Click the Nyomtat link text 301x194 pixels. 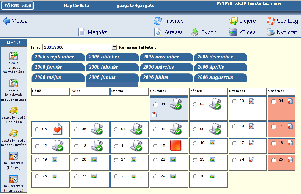pyautogui.click(x=287, y=32)
